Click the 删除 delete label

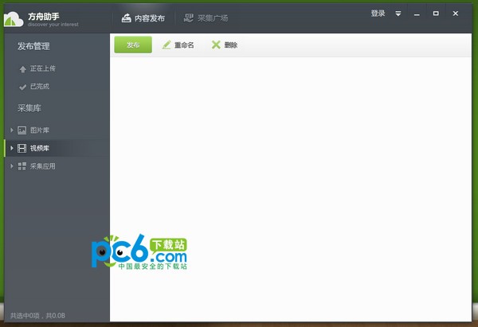231,45
